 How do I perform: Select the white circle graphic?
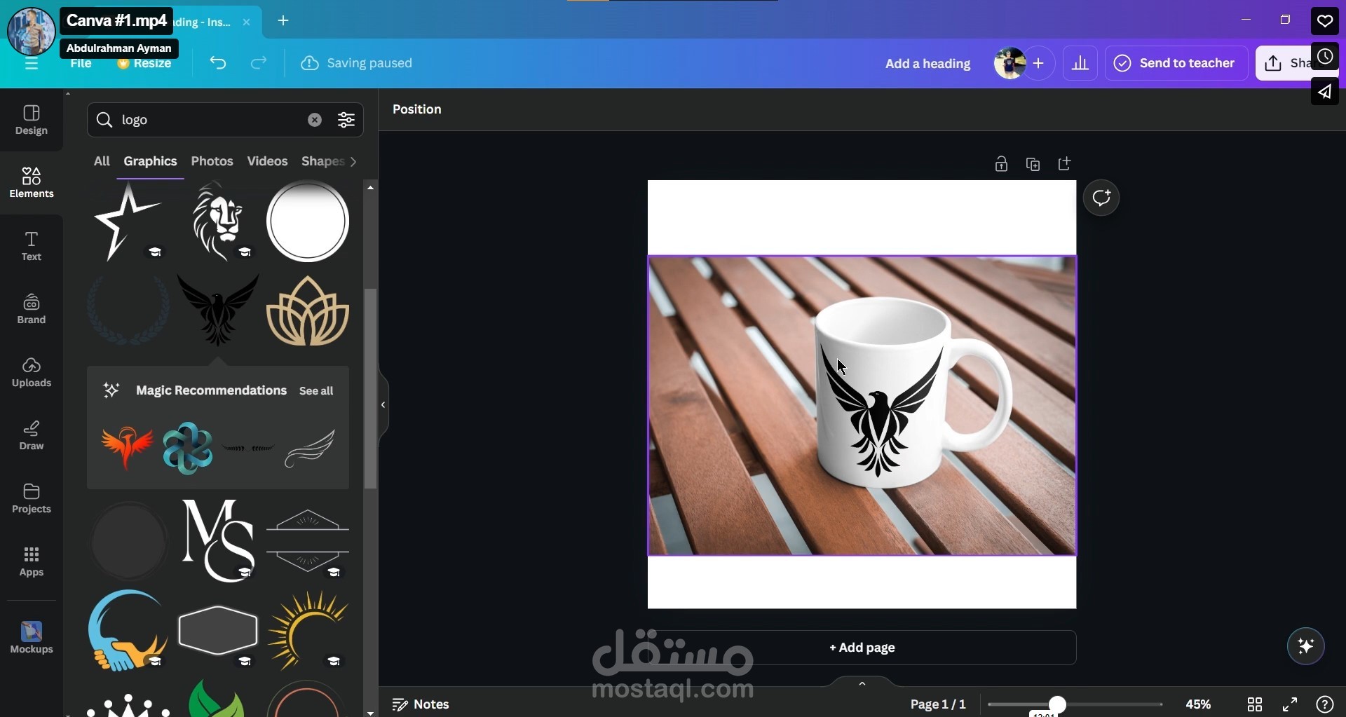click(308, 221)
